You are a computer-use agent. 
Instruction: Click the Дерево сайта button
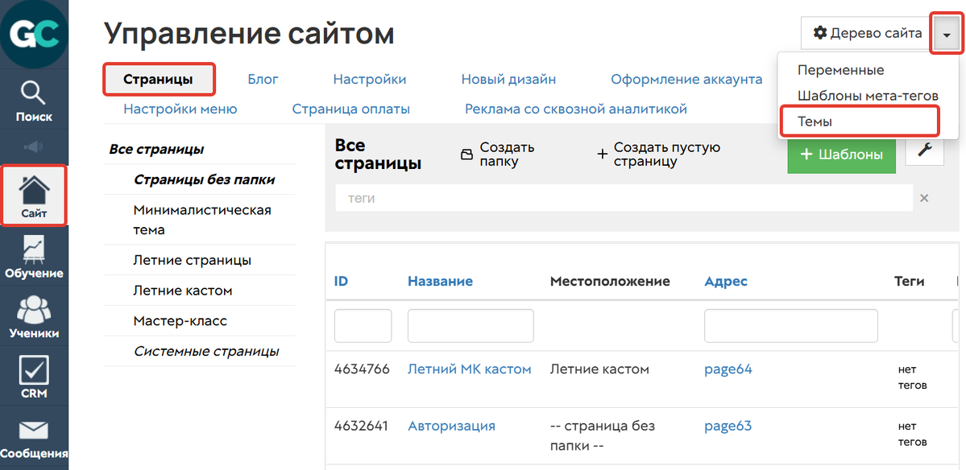[x=867, y=33]
